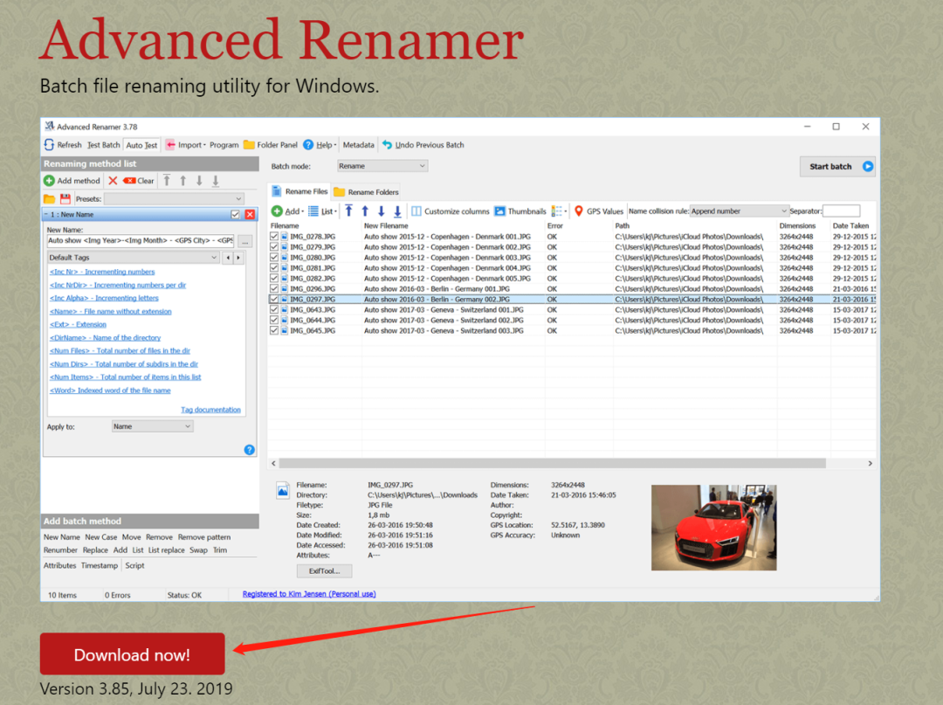Open presets folder icon

pos(49,198)
